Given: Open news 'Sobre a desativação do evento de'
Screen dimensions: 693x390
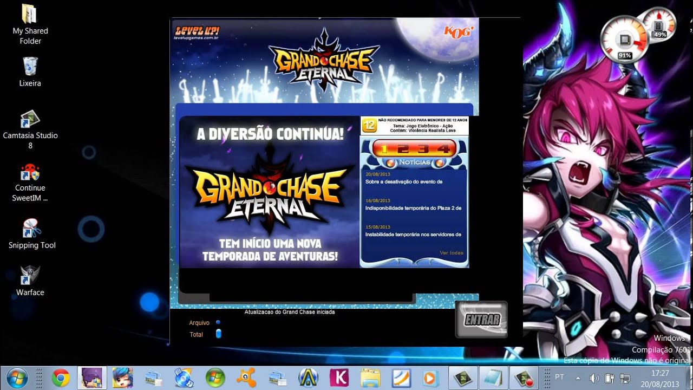Looking at the screenshot, I should tap(404, 182).
